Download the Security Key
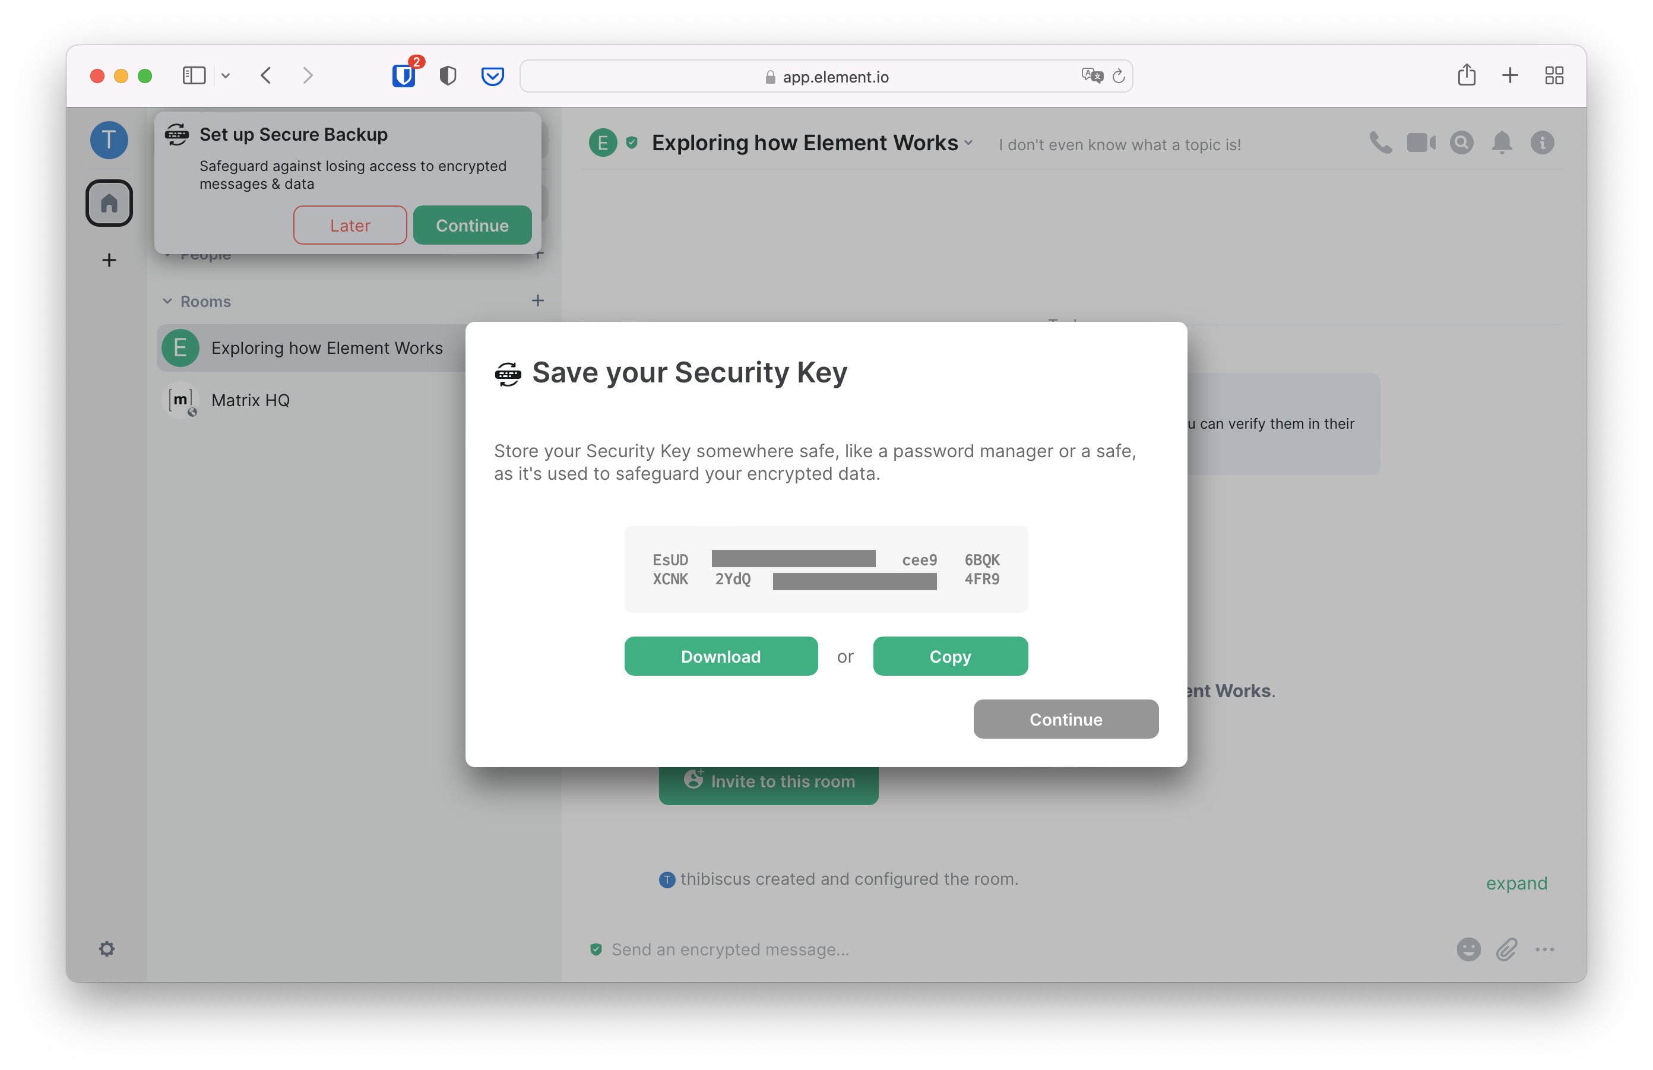This screenshot has height=1070, width=1653. coord(720,656)
